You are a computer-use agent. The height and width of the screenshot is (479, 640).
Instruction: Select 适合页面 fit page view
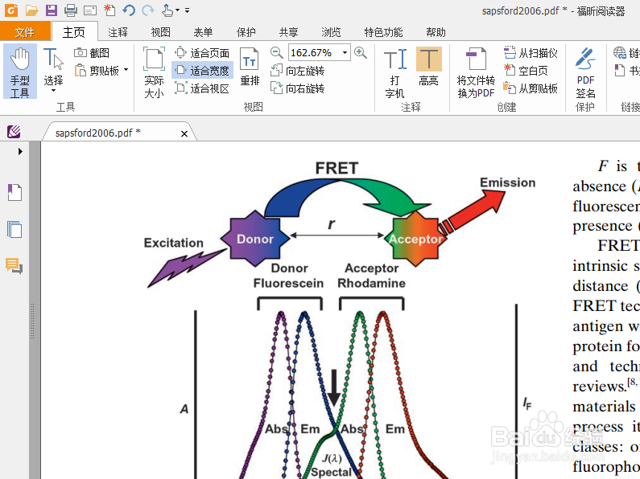[x=202, y=52]
